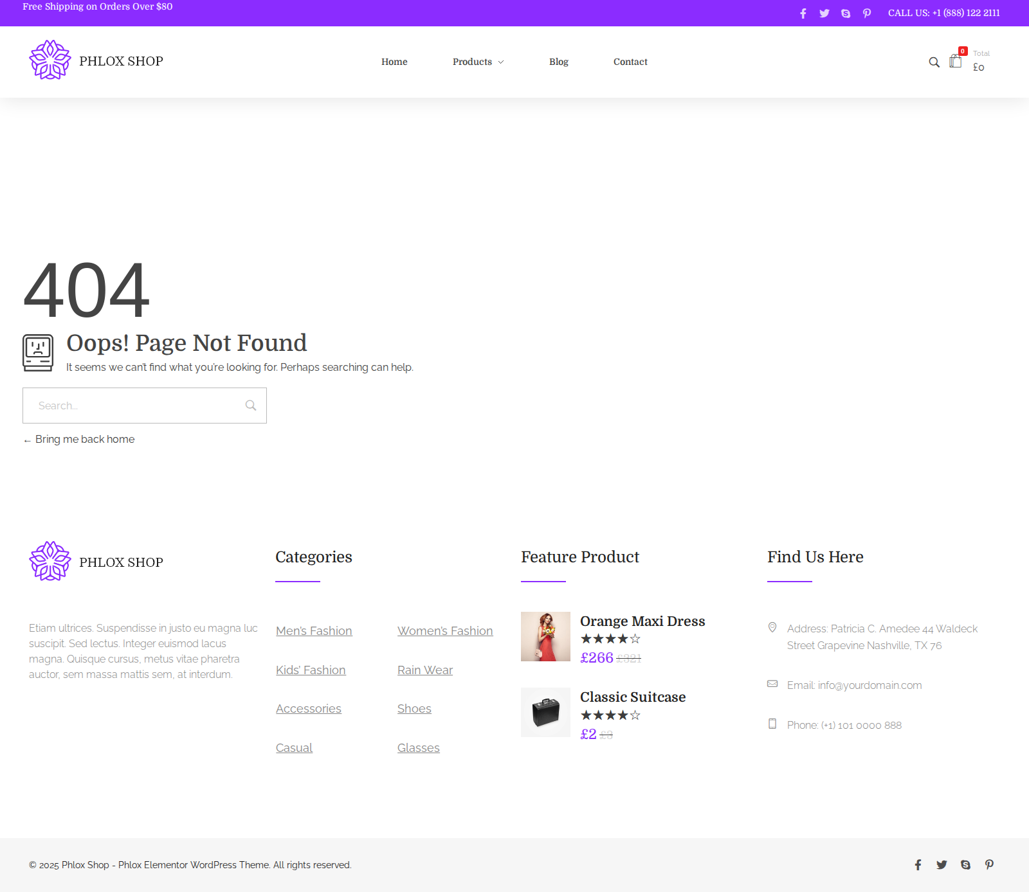
Task: Click the Facebook icon in top bar
Action: tap(803, 13)
